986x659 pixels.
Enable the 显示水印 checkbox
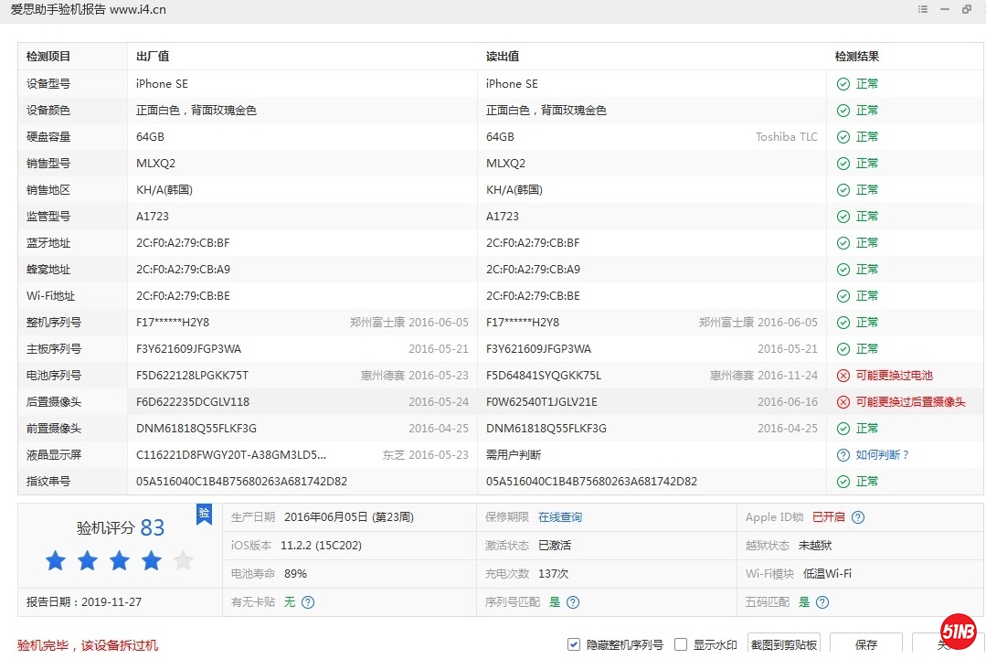[x=681, y=644]
